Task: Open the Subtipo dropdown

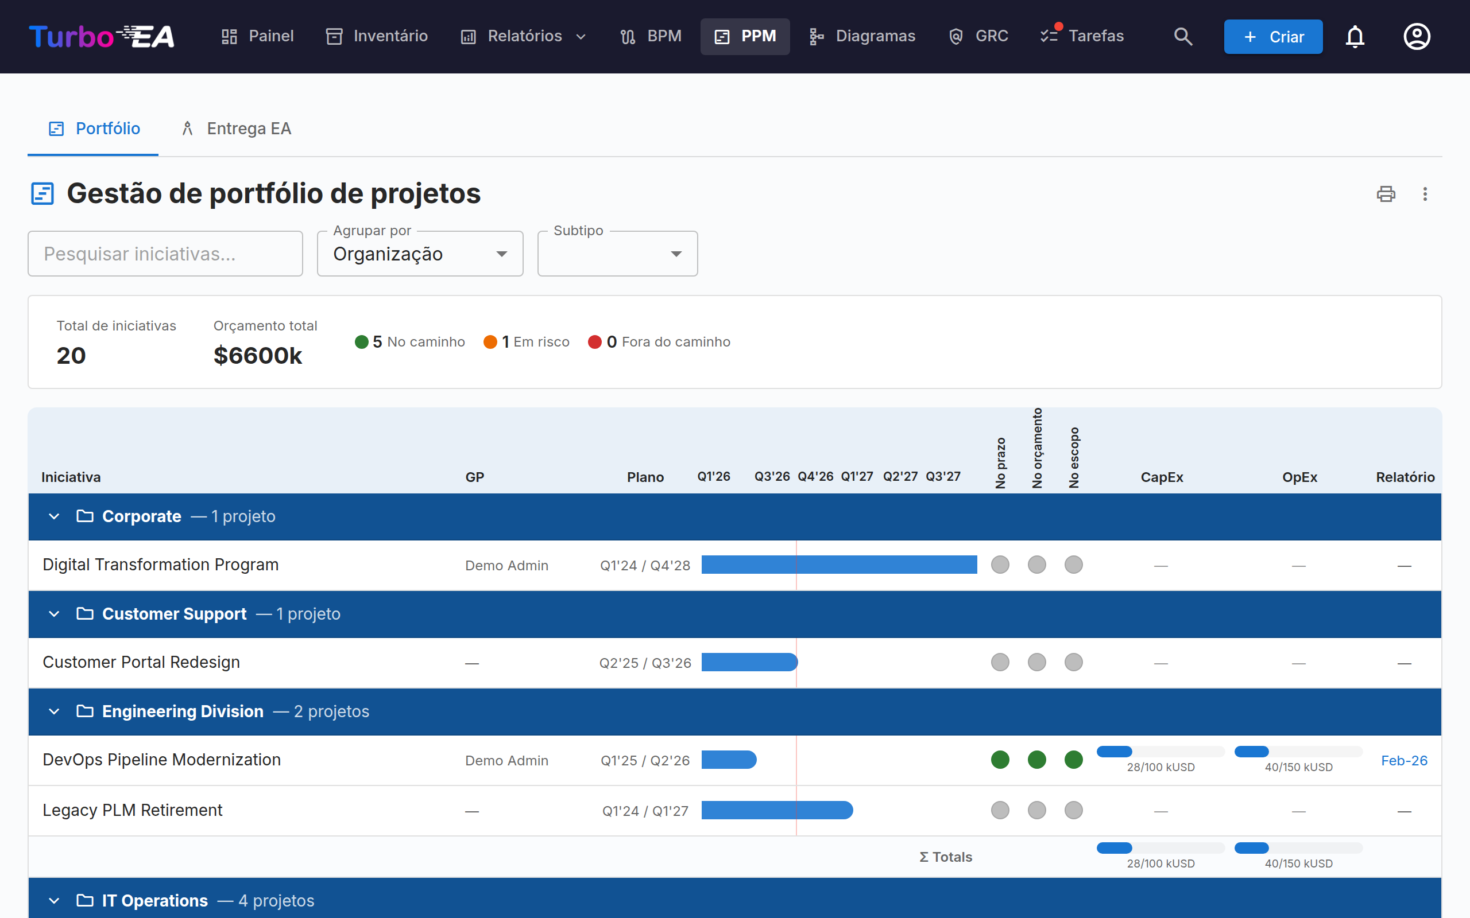Action: tap(617, 254)
